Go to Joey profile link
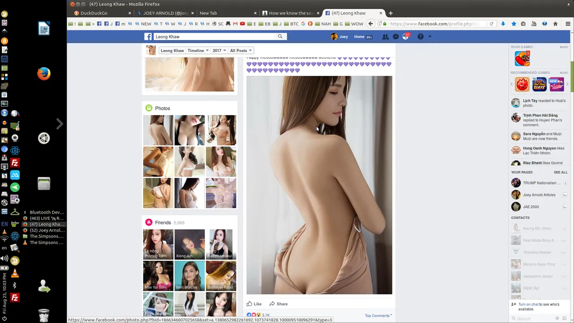 click(339, 37)
